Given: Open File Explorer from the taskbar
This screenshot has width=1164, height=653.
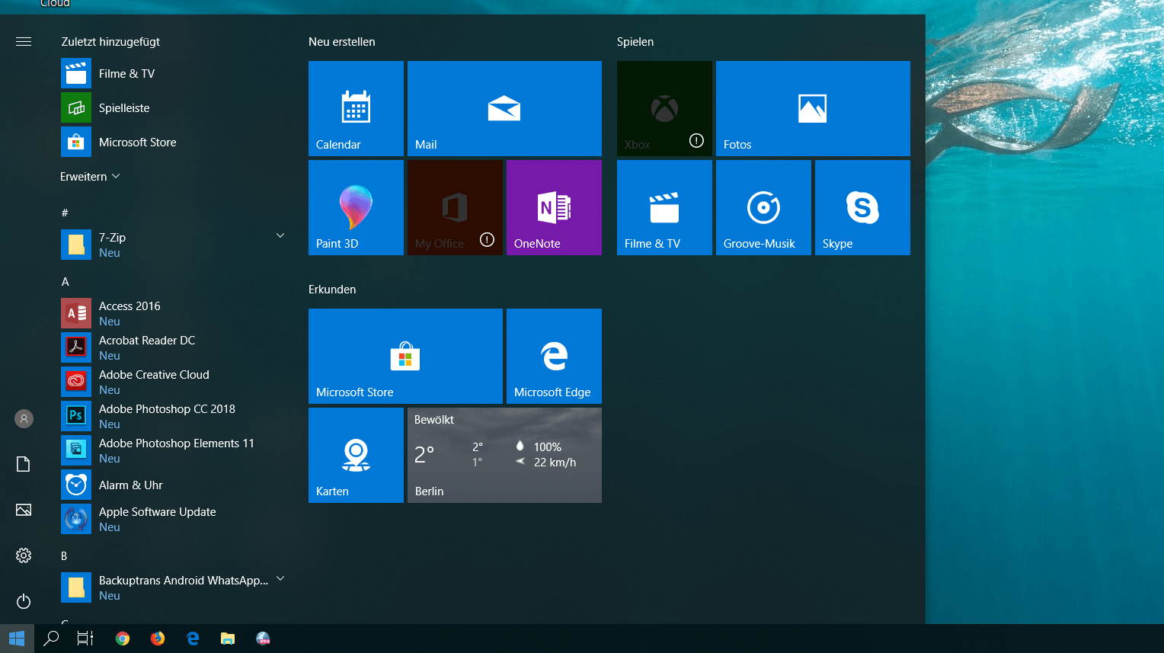Looking at the screenshot, I should tap(228, 639).
